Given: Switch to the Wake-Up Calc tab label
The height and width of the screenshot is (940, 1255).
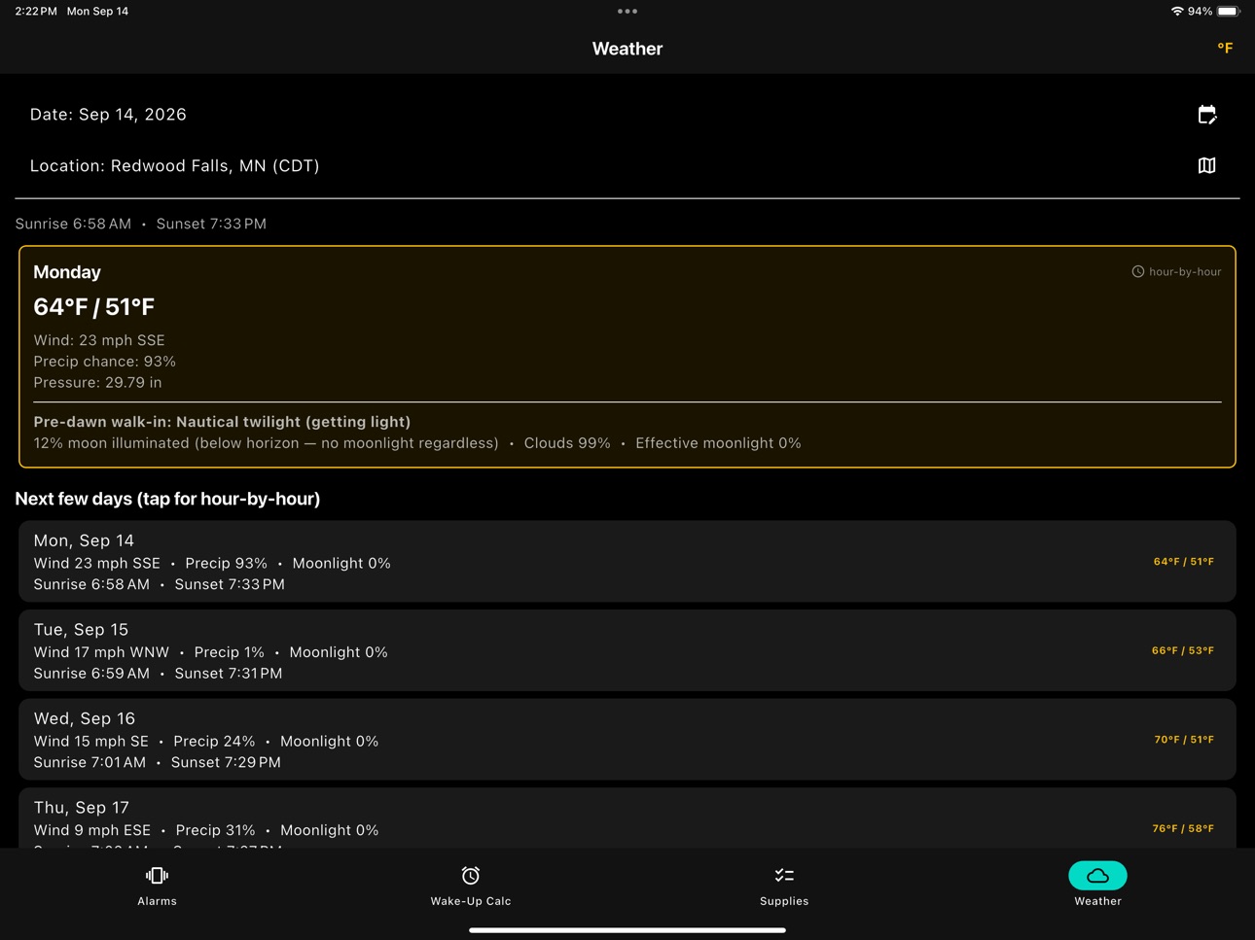Looking at the screenshot, I should coord(471,901).
